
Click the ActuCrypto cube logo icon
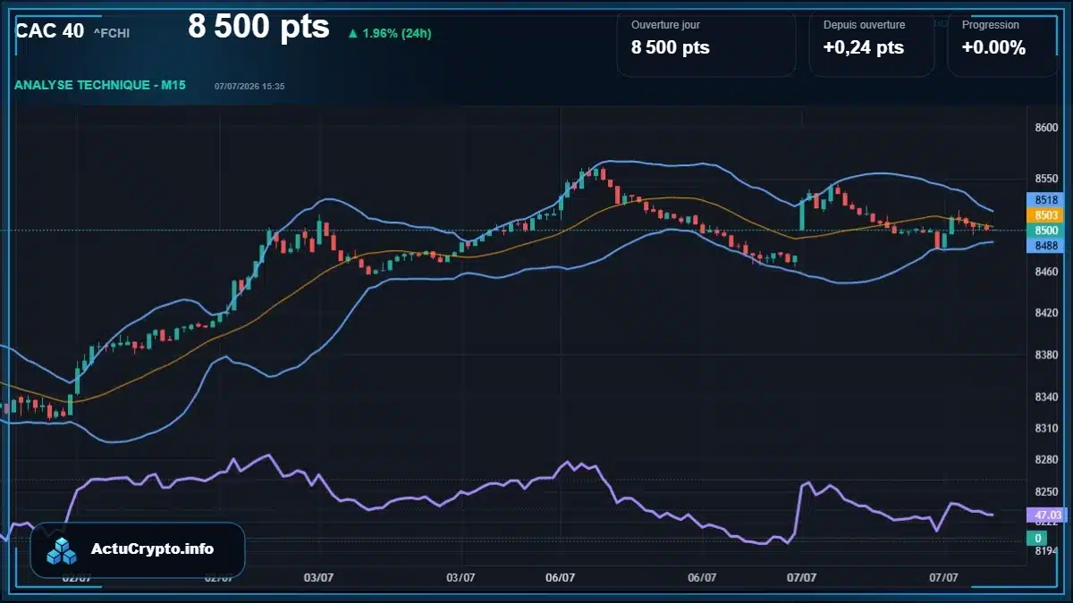pyautogui.click(x=63, y=551)
